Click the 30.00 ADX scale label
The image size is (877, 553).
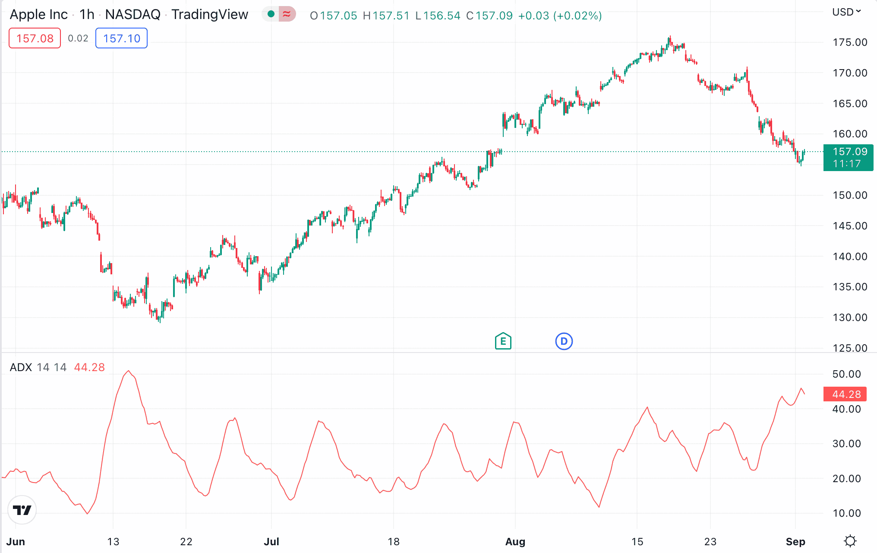846,444
